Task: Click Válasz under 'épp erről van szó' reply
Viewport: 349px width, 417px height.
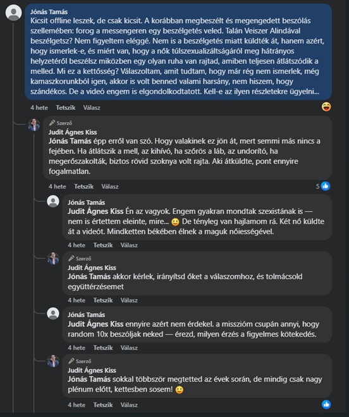Action: (x=110, y=187)
